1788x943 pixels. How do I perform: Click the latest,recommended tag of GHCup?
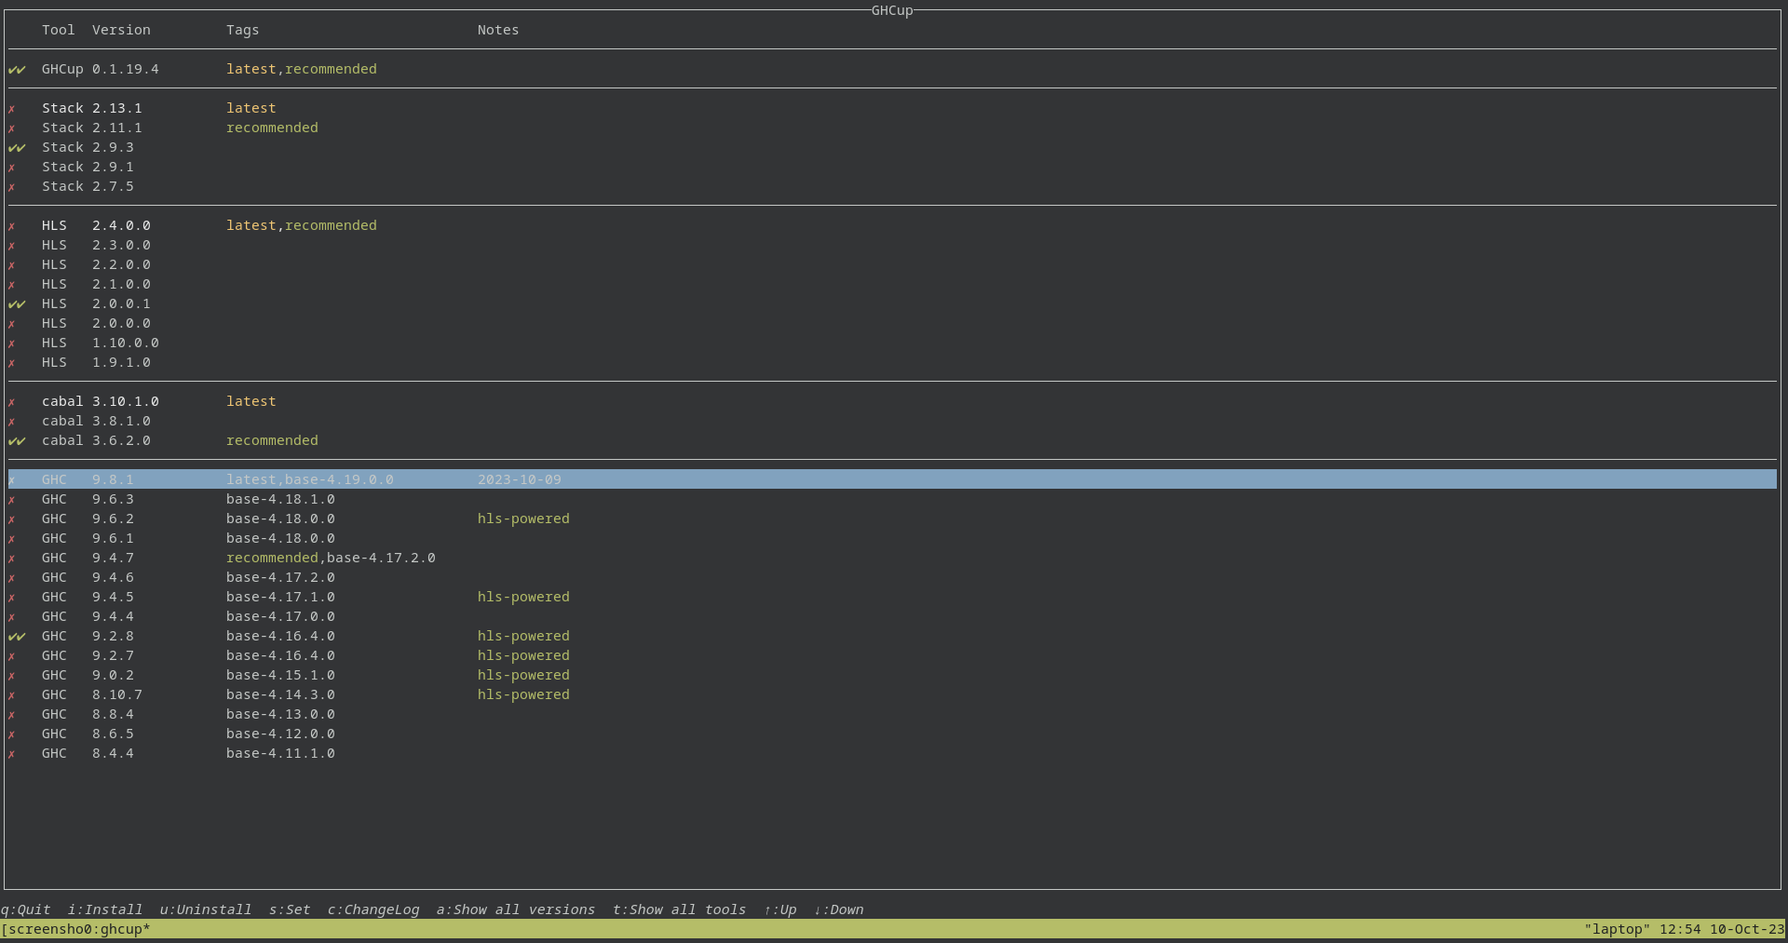[302, 69]
